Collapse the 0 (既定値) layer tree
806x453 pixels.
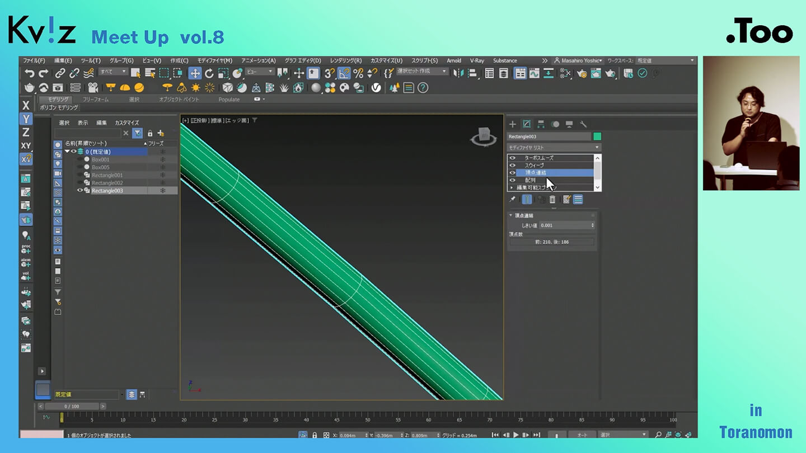point(67,152)
